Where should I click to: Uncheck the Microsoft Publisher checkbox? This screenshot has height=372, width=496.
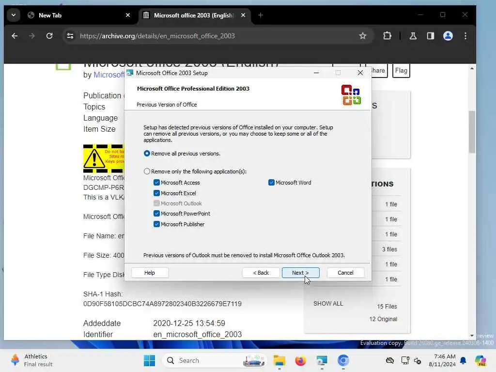156,224
